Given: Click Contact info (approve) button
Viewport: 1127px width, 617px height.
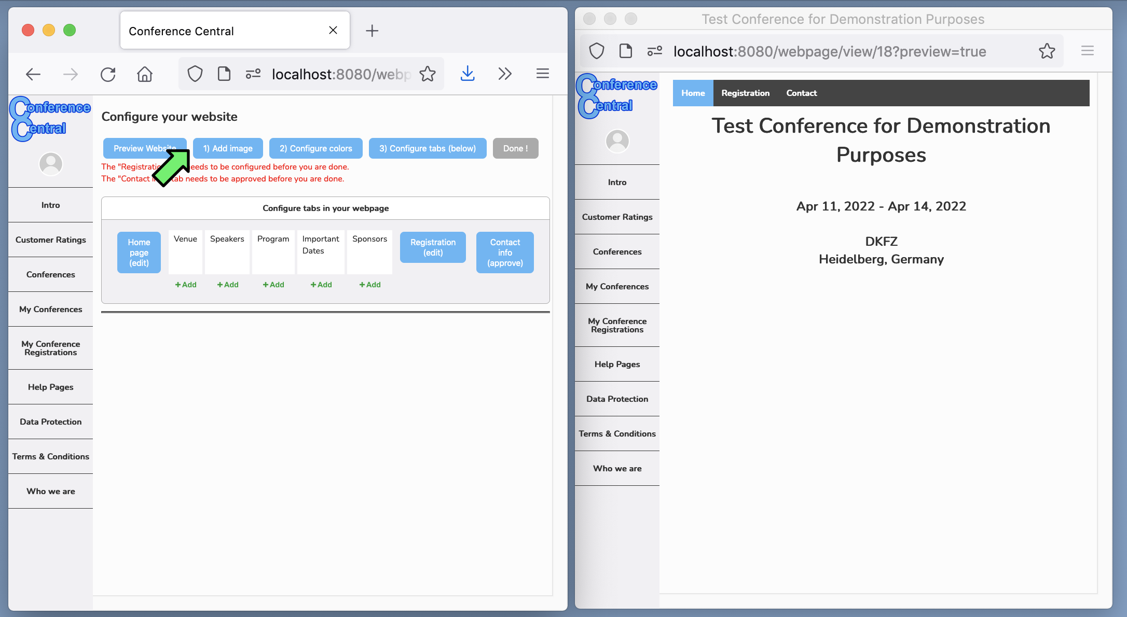Looking at the screenshot, I should pos(505,253).
